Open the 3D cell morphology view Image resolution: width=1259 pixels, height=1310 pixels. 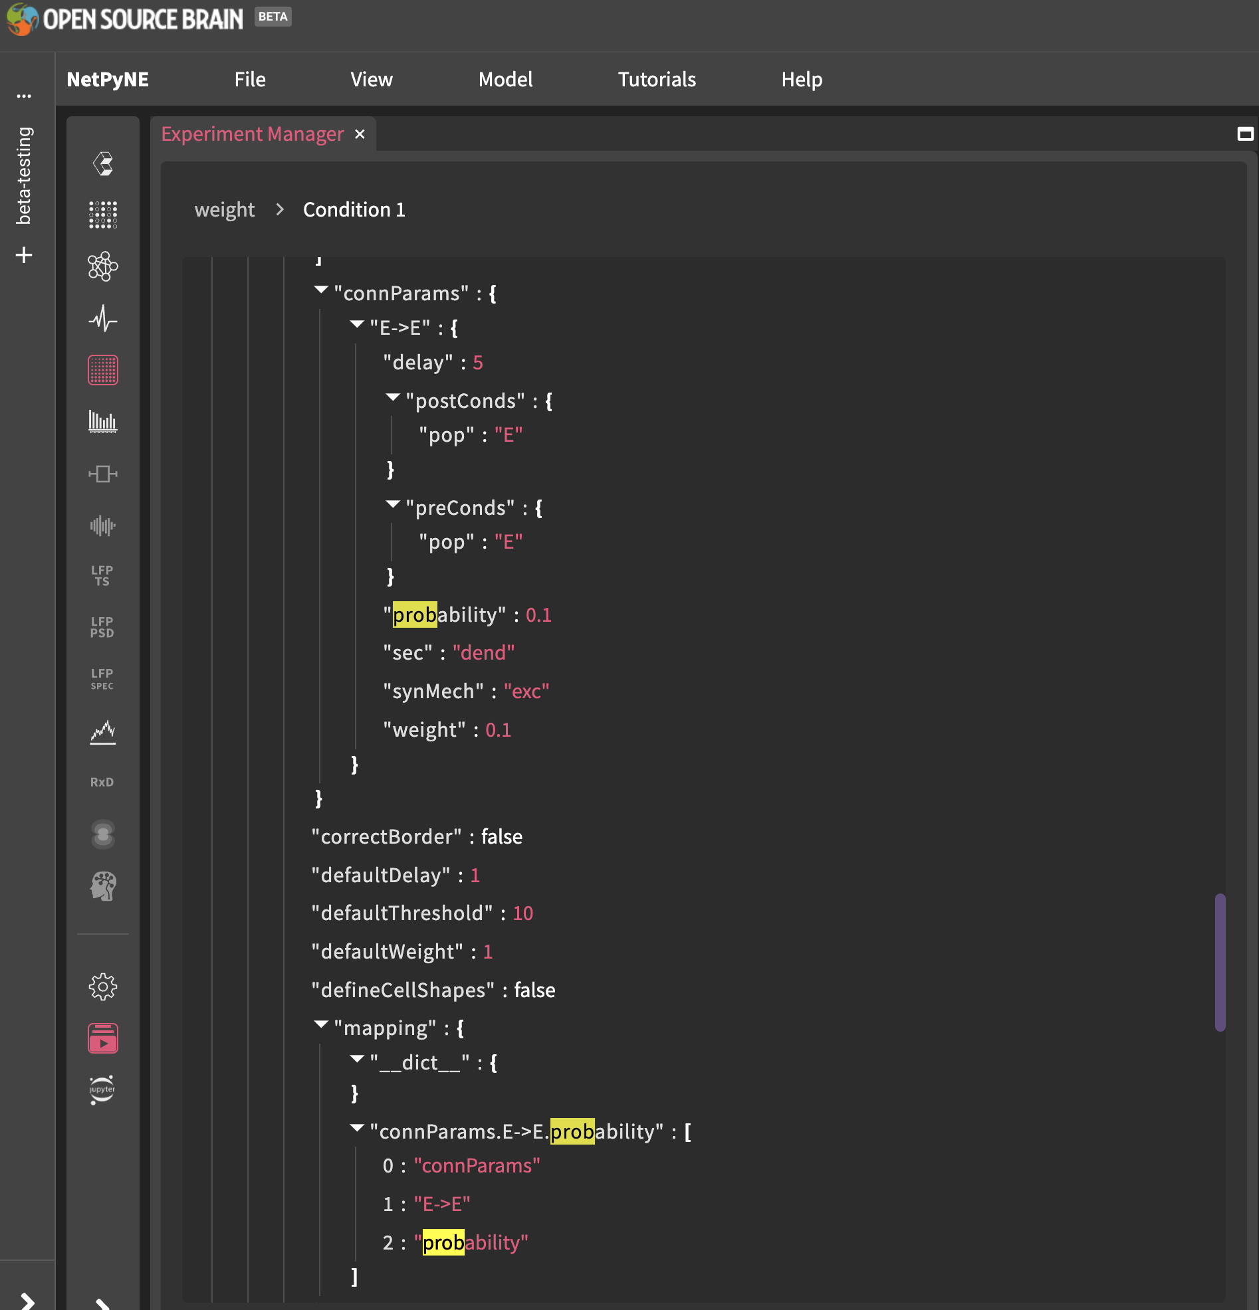102,162
